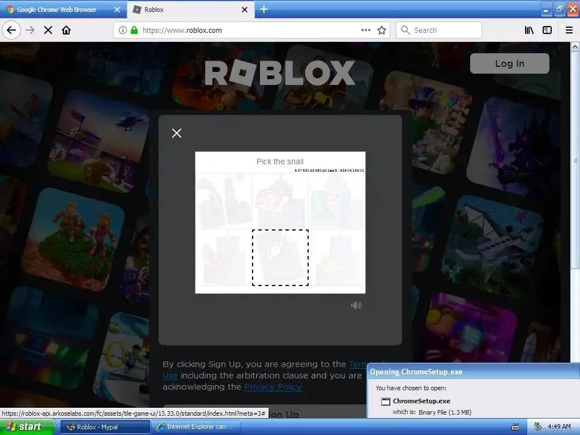Select ChromeSetup.exe file name in dialog
Viewport: 580px width, 435px height.
tap(421, 401)
